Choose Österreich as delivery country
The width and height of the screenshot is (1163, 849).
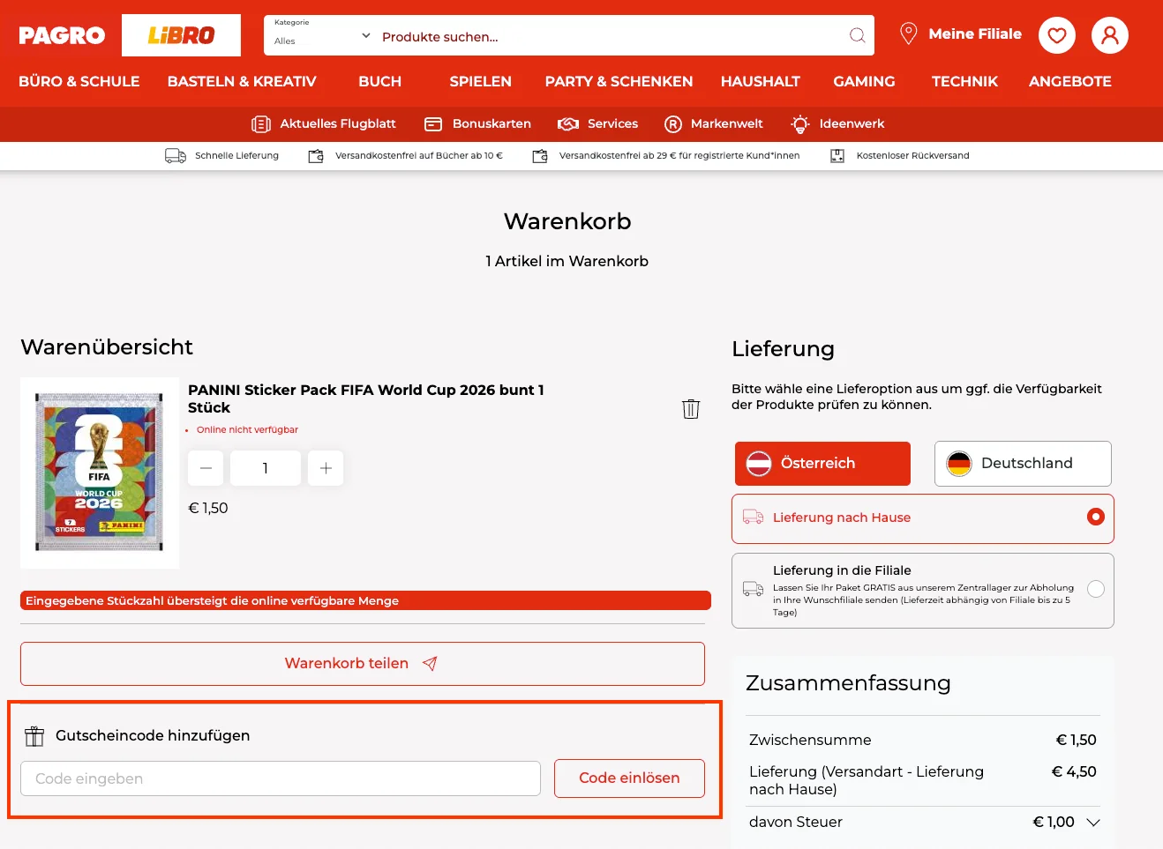pos(822,464)
